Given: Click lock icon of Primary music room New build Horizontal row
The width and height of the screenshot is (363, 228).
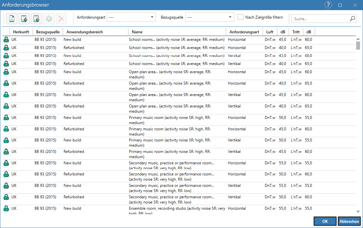Looking at the screenshot, I should (x=6, y=118).
